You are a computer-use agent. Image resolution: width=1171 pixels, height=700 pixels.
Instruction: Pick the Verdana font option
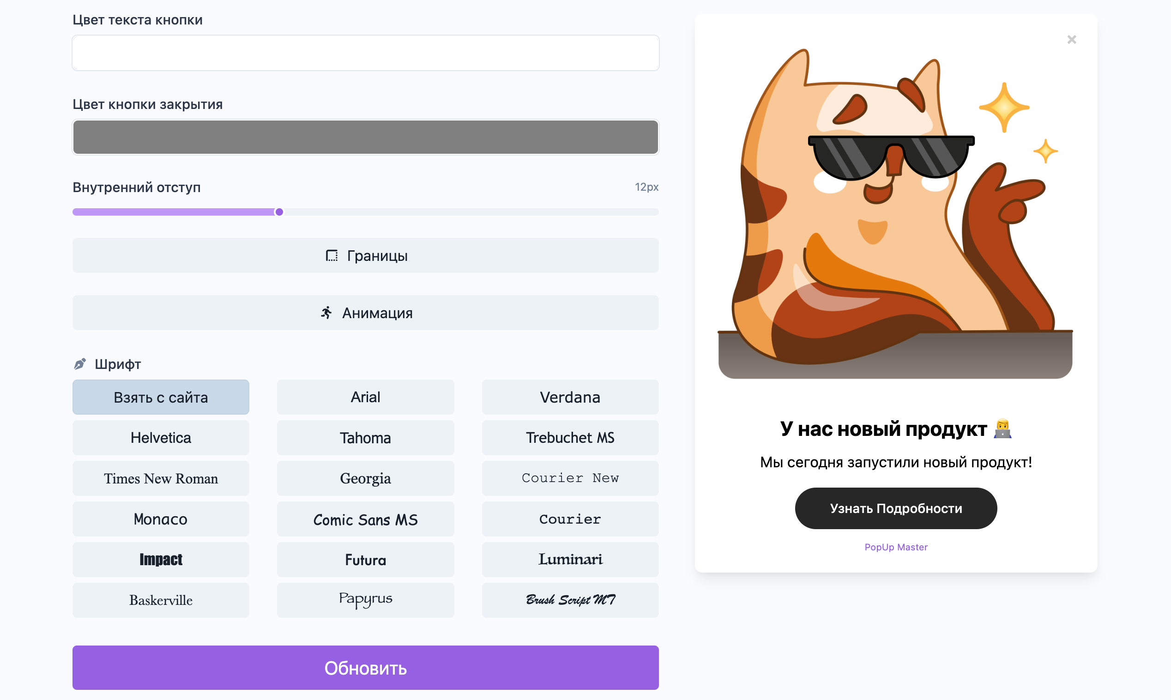570,397
